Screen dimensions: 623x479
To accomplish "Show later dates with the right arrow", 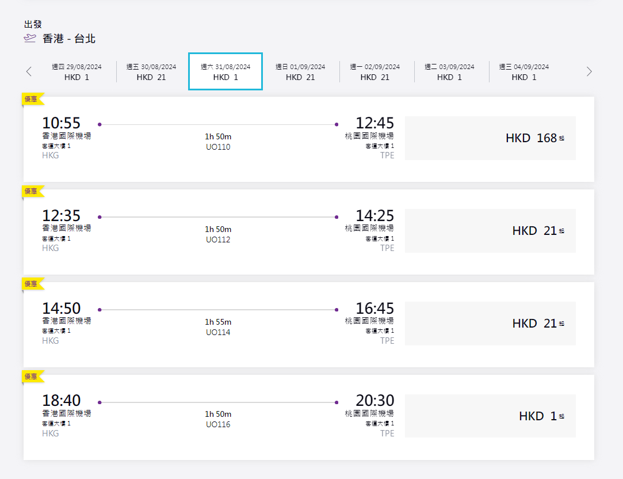I will (588, 71).
